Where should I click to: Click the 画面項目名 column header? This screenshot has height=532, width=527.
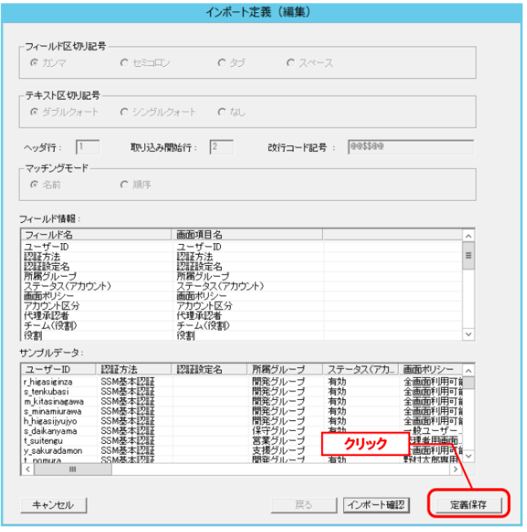pos(247,235)
